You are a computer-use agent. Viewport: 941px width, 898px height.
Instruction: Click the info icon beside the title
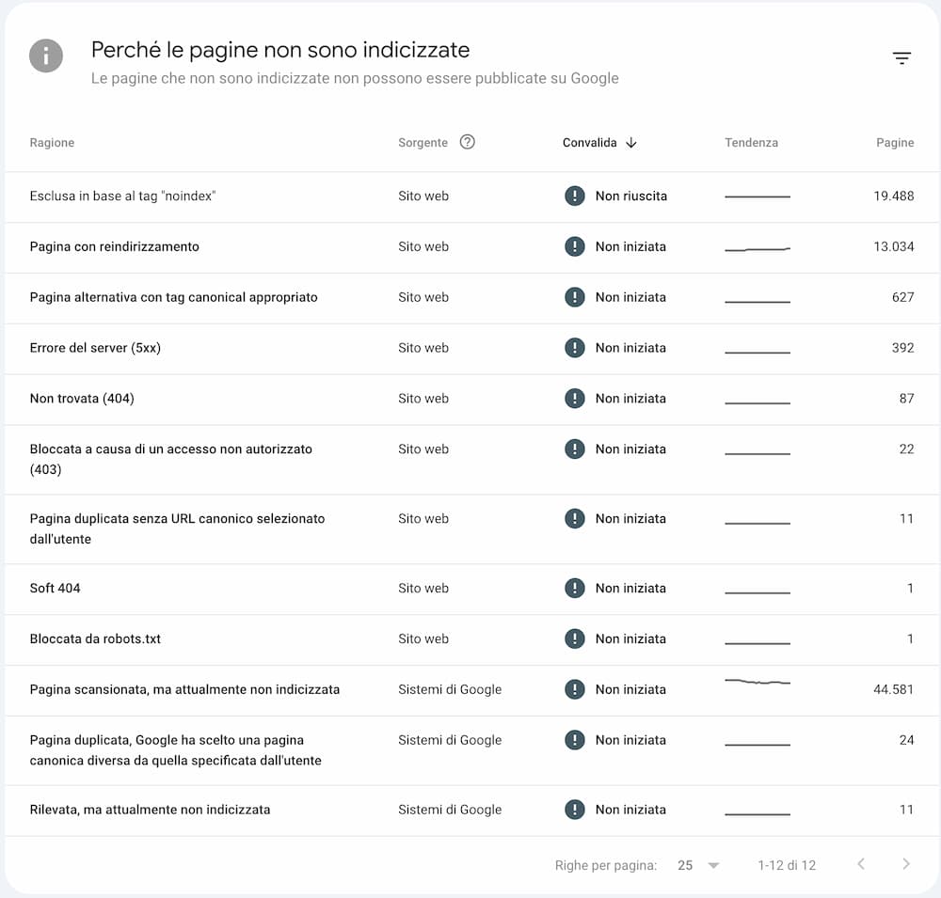(x=46, y=55)
